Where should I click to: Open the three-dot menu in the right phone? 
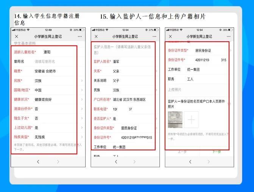point(228,36)
